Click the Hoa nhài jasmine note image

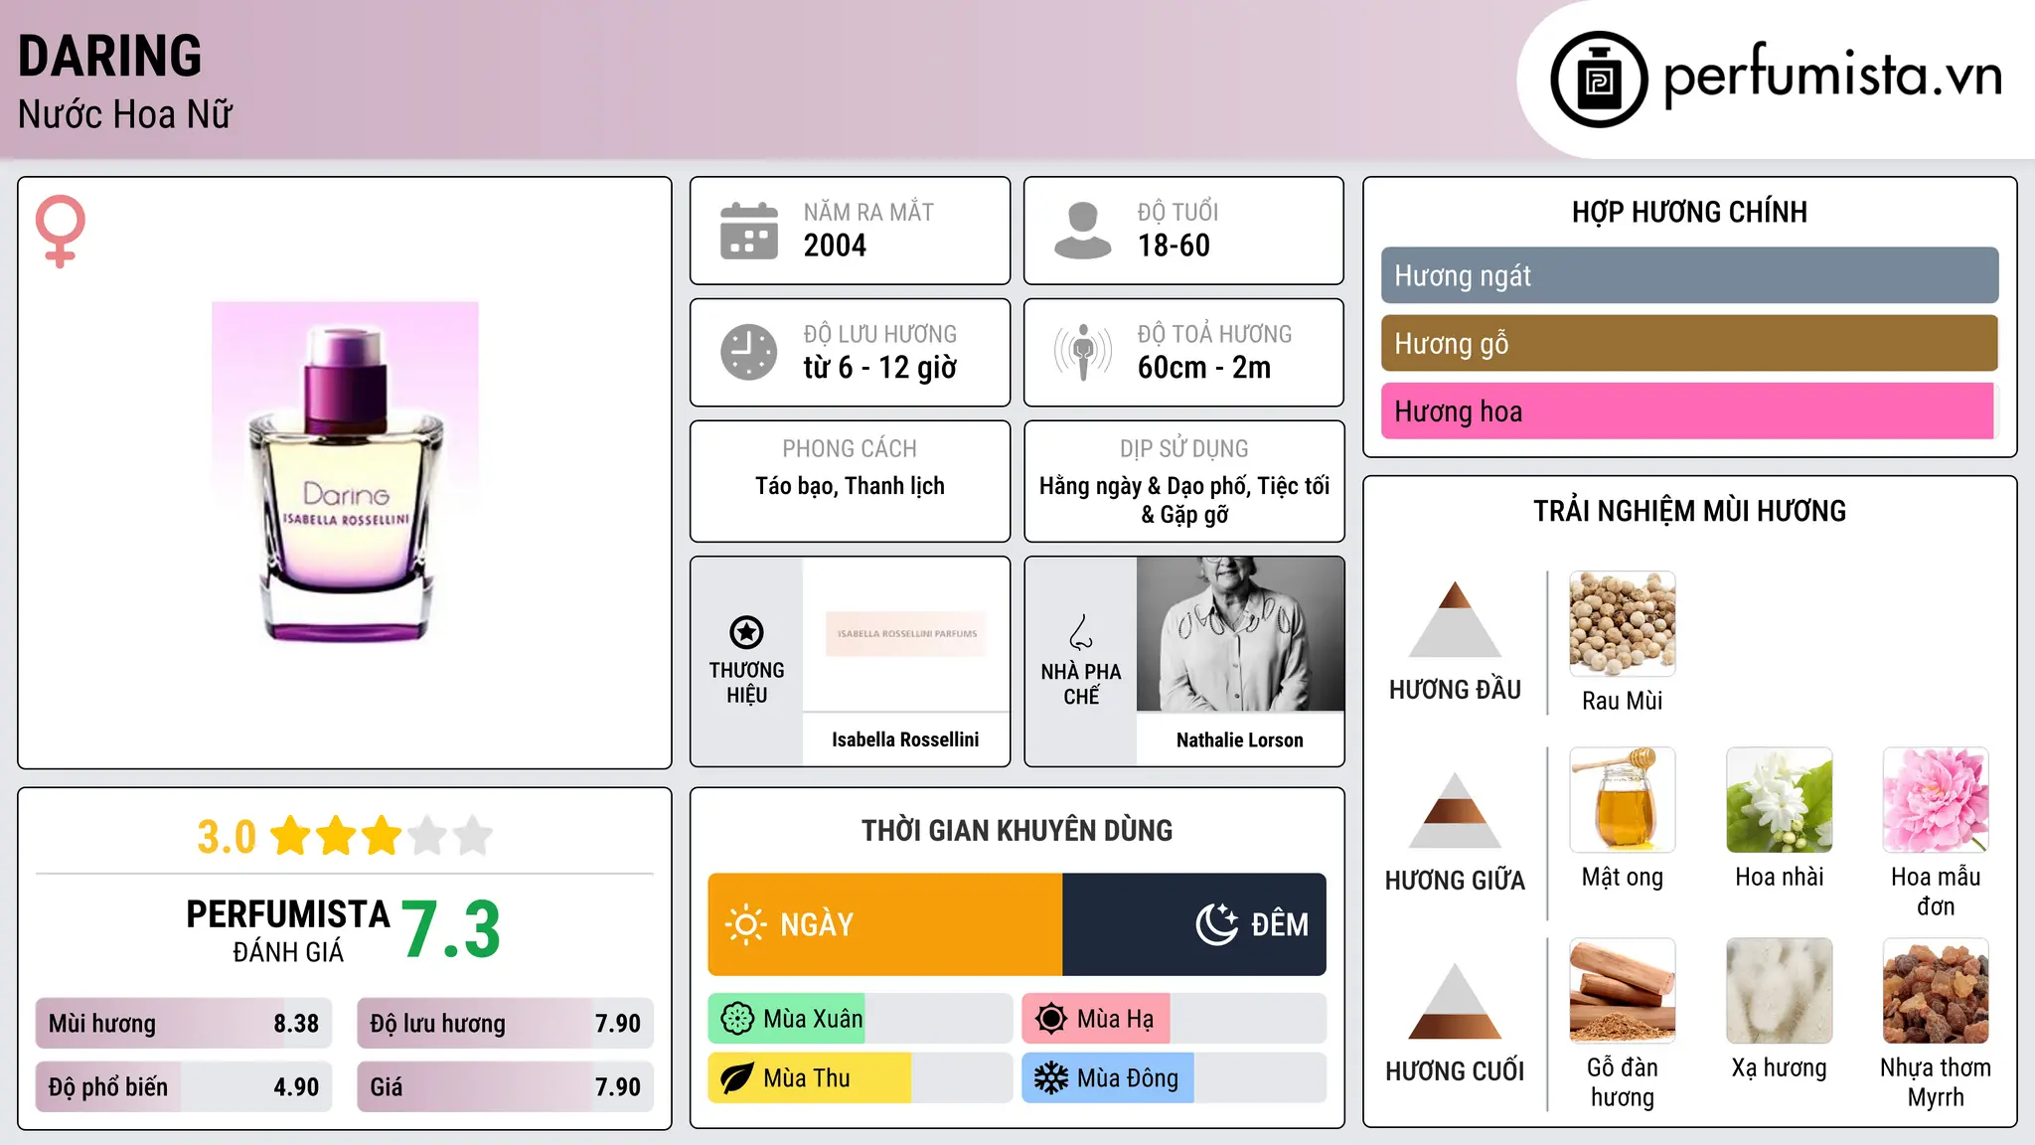point(1779,800)
